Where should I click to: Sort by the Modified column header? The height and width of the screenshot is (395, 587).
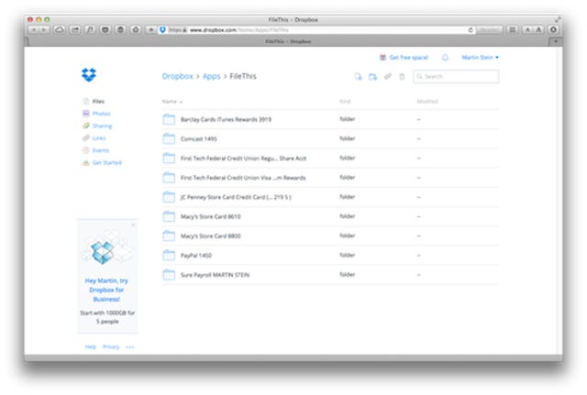click(427, 102)
